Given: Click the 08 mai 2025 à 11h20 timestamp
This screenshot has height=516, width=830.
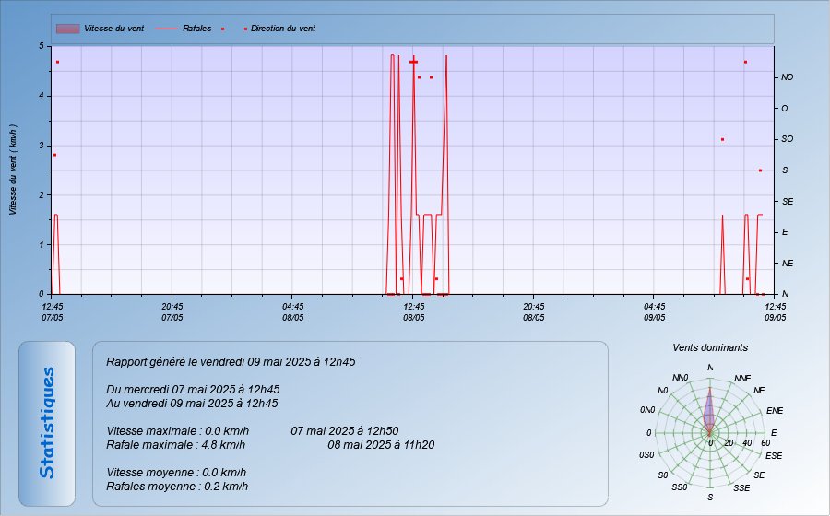Looking at the screenshot, I should point(381,445).
